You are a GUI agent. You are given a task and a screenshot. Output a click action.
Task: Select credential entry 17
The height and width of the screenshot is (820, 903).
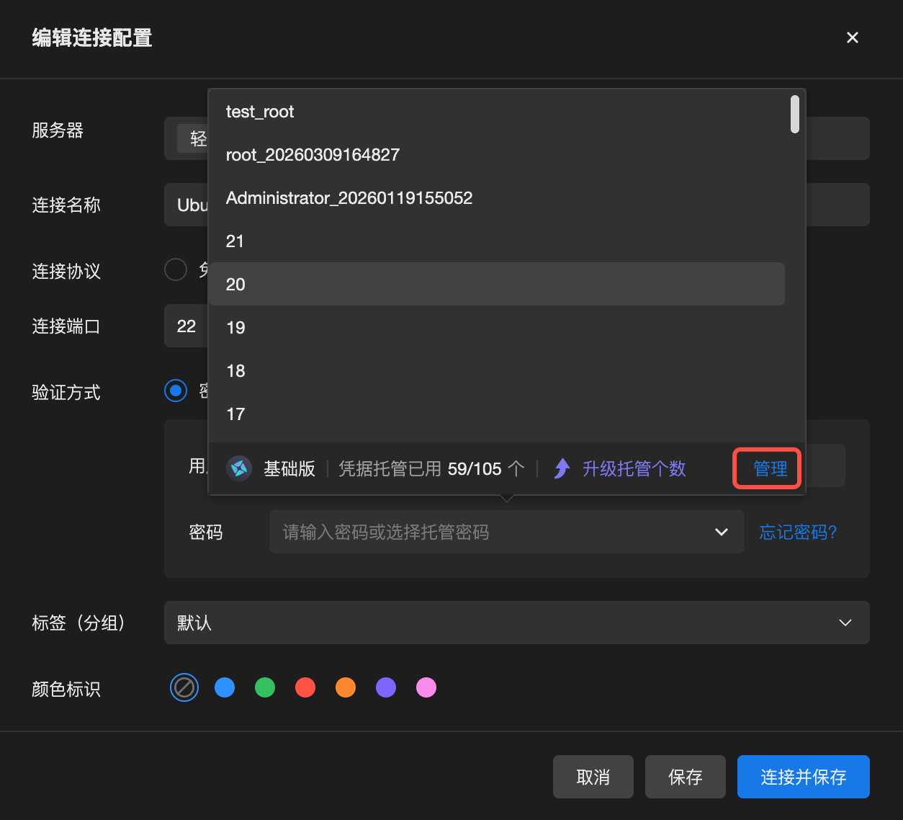point(496,414)
